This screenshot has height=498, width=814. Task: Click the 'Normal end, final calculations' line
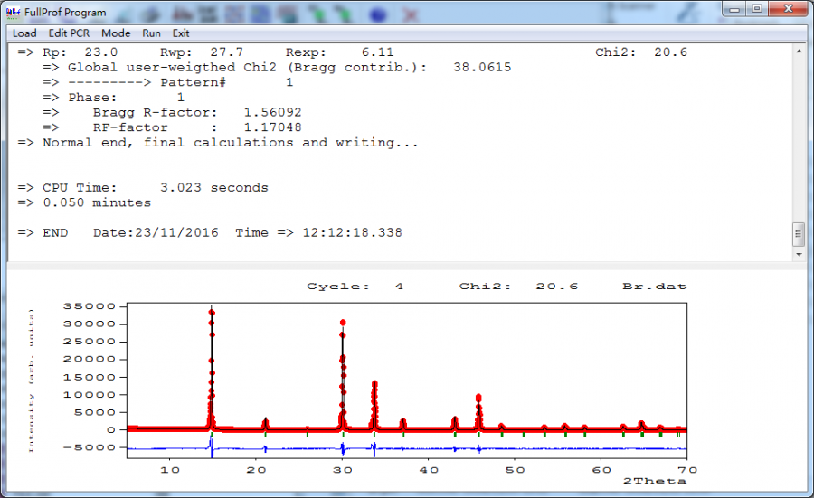(x=218, y=143)
